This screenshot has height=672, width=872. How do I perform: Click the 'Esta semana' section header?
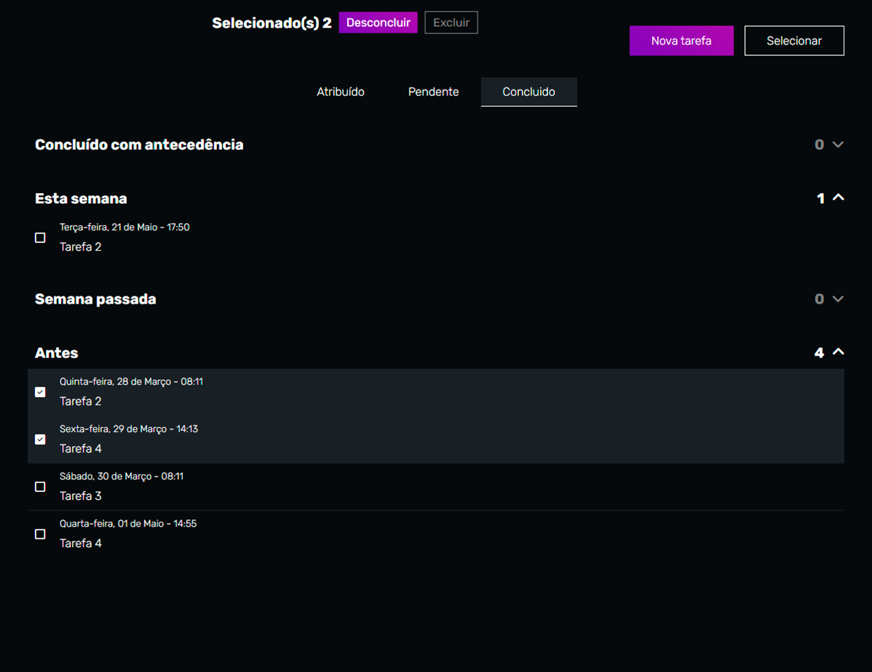pyautogui.click(x=81, y=198)
